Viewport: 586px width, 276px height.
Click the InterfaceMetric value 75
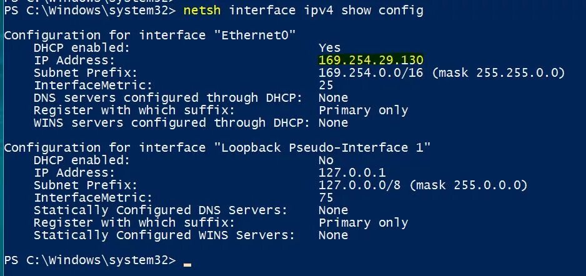pos(326,197)
